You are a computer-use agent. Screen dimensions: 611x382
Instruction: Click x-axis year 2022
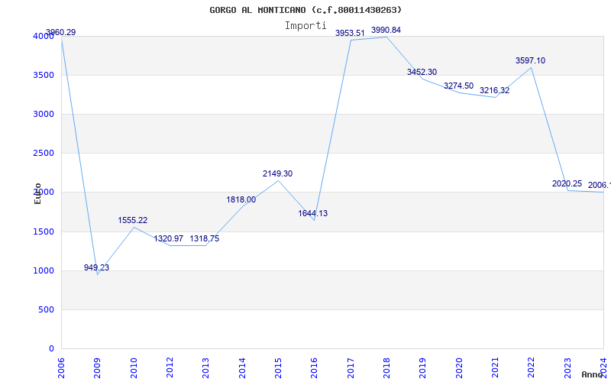click(532, 367)
